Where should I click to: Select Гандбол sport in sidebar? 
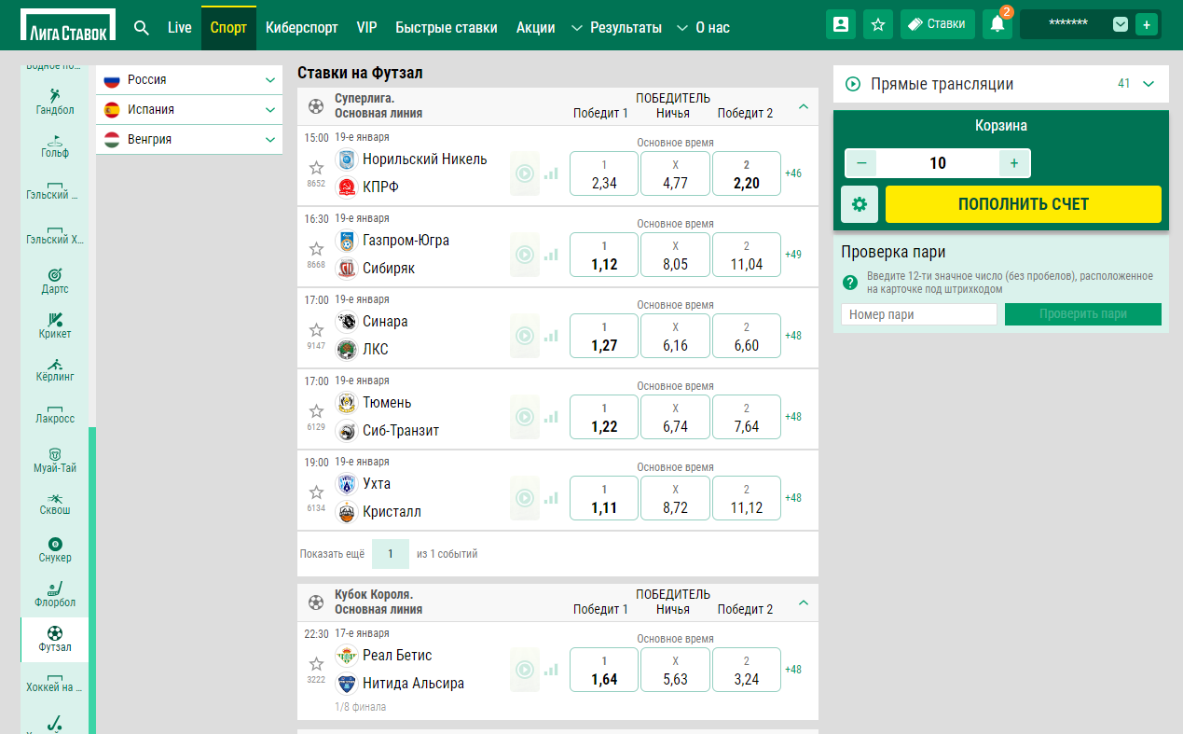coord(55,102)
